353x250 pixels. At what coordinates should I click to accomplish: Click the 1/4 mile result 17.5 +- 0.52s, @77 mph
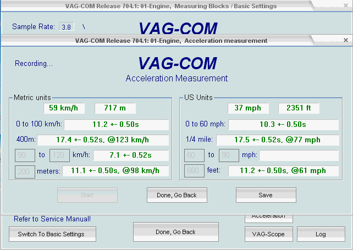pyautogui.click(x=278, y=140)
